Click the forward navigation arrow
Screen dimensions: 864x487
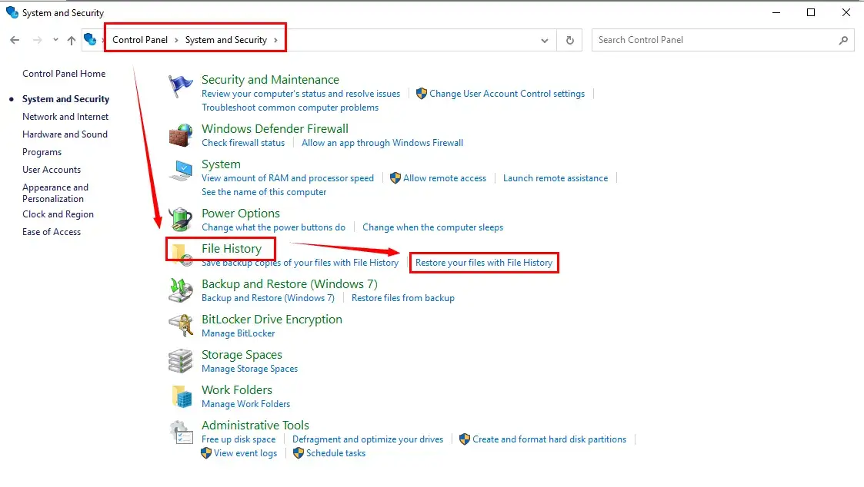[x=37, y=40]
